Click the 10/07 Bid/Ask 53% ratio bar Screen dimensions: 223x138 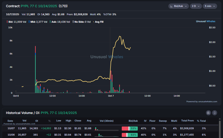tap(130, 128)
